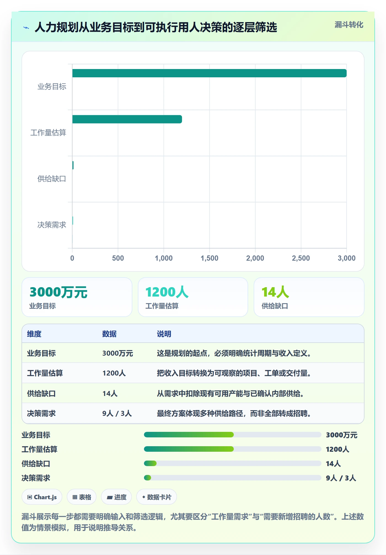Click the description starting with 最终方案体现
386x555 pixels.
[234, 413]
